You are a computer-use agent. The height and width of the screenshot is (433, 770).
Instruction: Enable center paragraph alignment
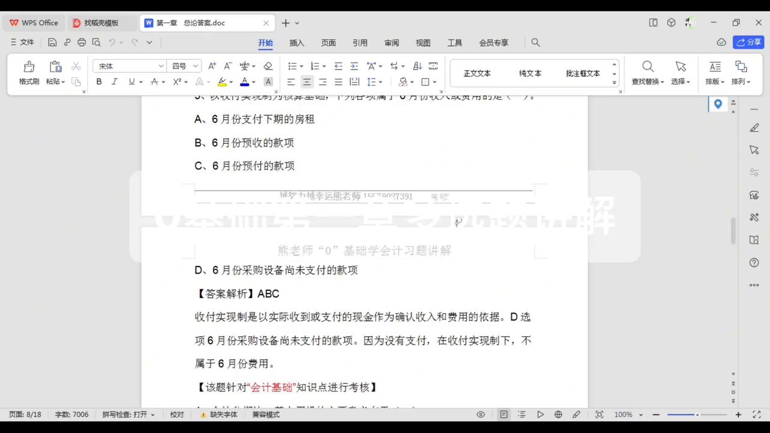[307, 82]
